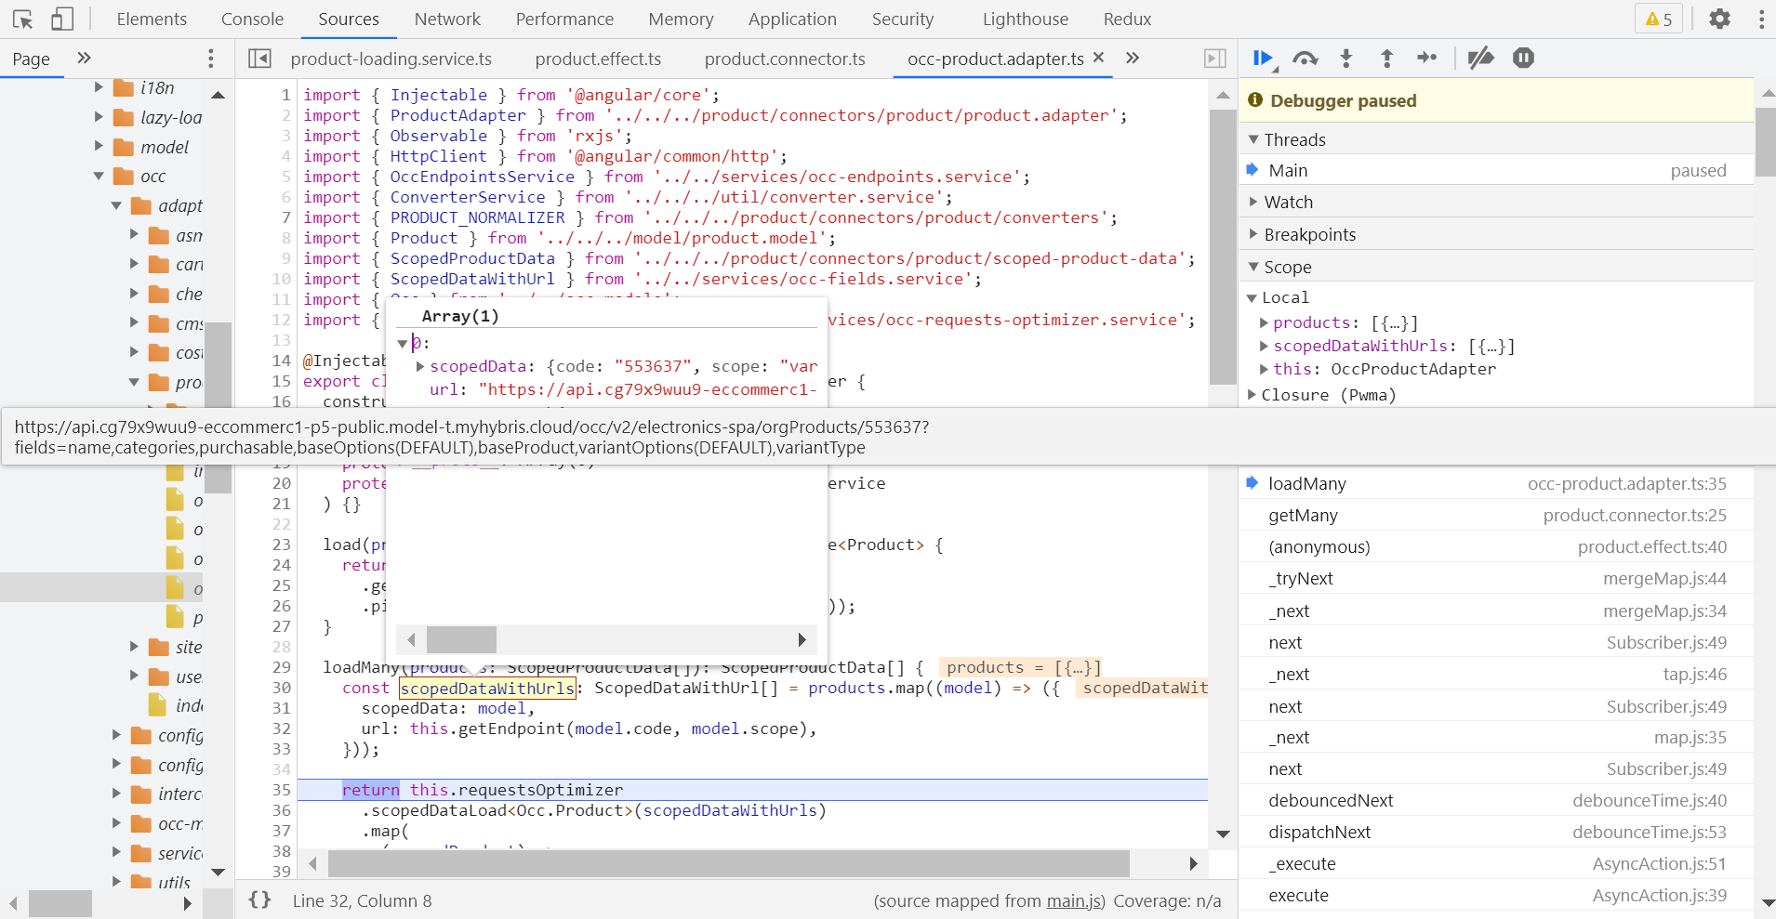Step over next function call
Viewport: 1776px width, 919px height.
(1305, 59)
